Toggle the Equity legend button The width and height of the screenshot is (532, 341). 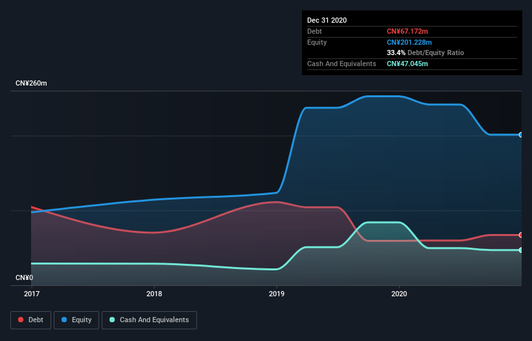(76, 320)
